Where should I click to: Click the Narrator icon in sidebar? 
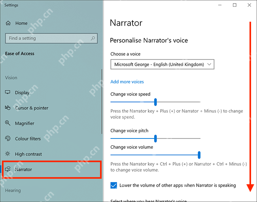pos(8,169)
